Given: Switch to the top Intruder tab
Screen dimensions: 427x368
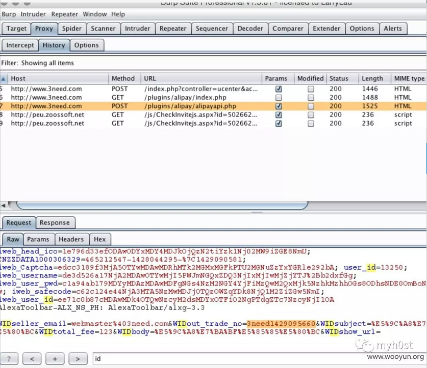Looking at the screenshot, I should [138, 29].
